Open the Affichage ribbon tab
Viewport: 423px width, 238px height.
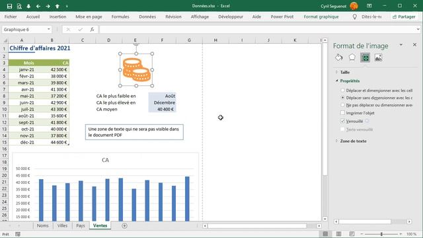tap(200, 17)
